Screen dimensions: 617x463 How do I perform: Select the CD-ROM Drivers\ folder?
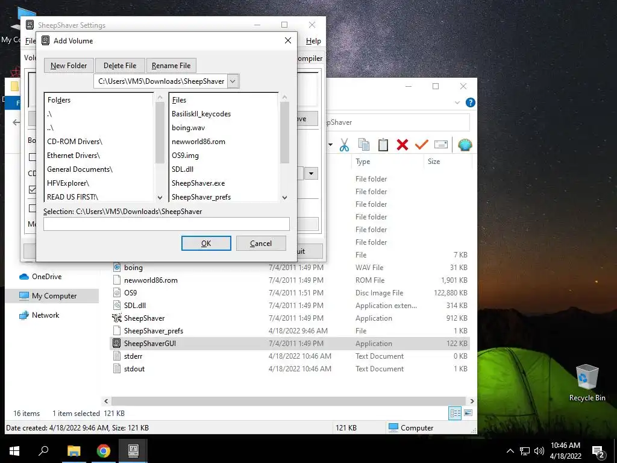pos(75,141)
